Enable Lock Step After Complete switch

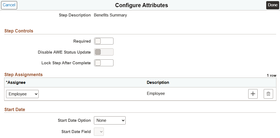tap(104, 63)
